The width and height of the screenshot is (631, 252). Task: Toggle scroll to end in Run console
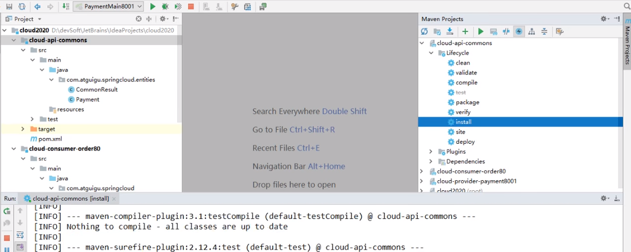point(20,246)
